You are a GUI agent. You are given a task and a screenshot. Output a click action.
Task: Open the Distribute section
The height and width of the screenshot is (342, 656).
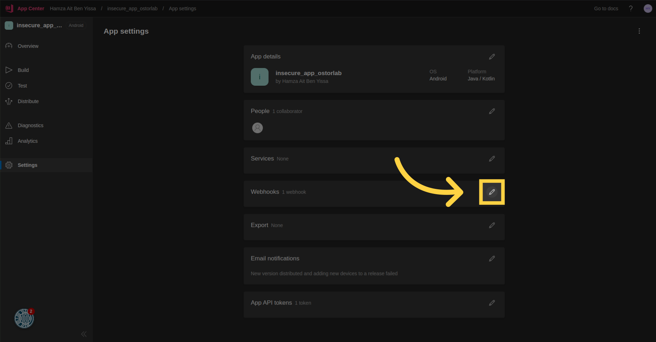pyautogui.click(x=46, y=101)
